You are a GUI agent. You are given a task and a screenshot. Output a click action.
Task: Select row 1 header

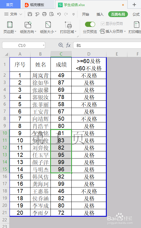point(5,65)
